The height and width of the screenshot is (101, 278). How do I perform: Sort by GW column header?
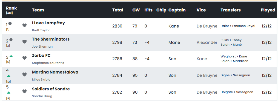[136, 10]
